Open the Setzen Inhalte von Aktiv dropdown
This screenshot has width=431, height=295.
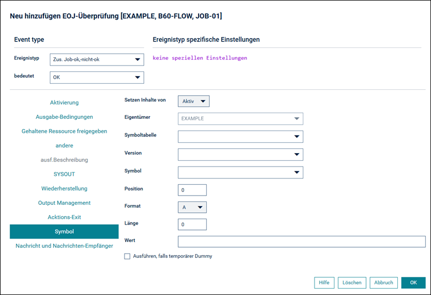pos(194,101)
